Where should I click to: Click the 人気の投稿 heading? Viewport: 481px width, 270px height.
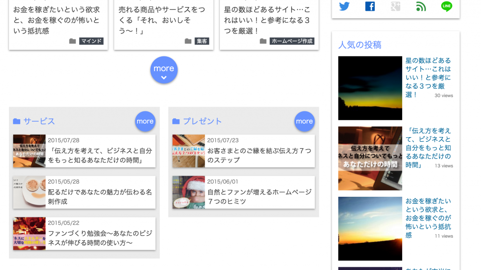(x=359, y=45)
